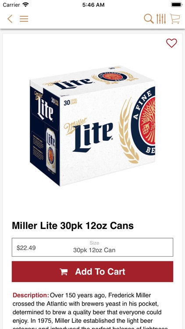Tap the Size label in selector
This screenshot has width=185, height=329.
94,243
